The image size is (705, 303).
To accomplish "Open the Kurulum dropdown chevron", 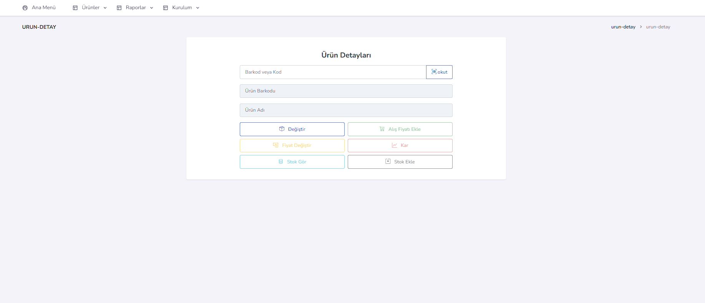I will pos(198,8).
